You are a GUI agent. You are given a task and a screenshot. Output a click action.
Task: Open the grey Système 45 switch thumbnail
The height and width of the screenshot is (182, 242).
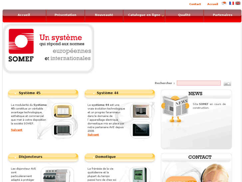pos(63,130)
